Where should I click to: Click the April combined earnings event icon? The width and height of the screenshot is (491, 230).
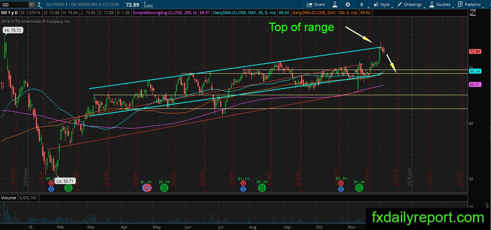(147, 188)
